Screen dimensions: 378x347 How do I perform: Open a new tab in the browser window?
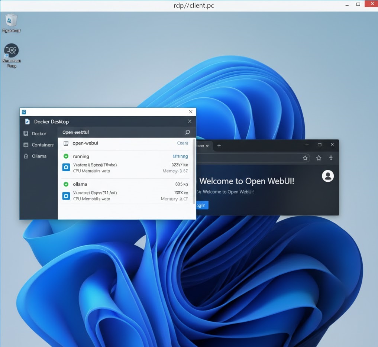click(x=219, y=146)
